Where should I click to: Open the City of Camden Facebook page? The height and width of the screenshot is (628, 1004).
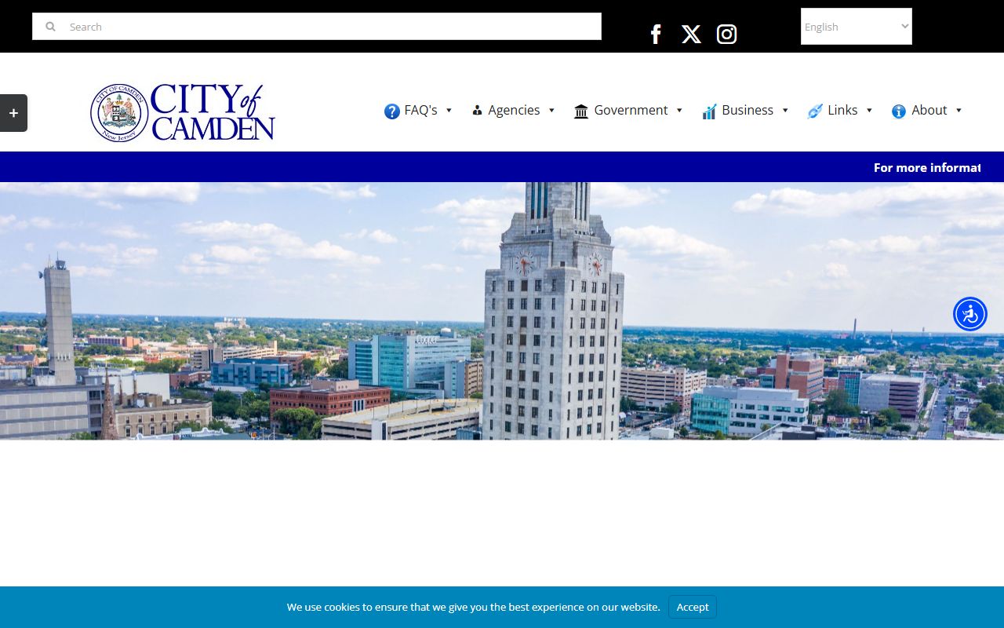tap(656, 35)
